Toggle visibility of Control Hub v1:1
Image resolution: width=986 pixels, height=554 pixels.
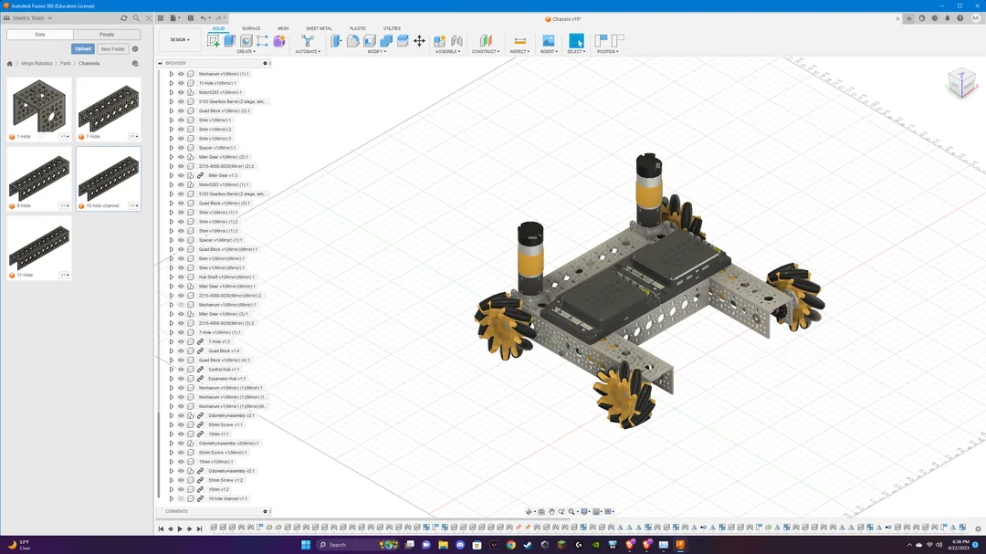(181, 370)
